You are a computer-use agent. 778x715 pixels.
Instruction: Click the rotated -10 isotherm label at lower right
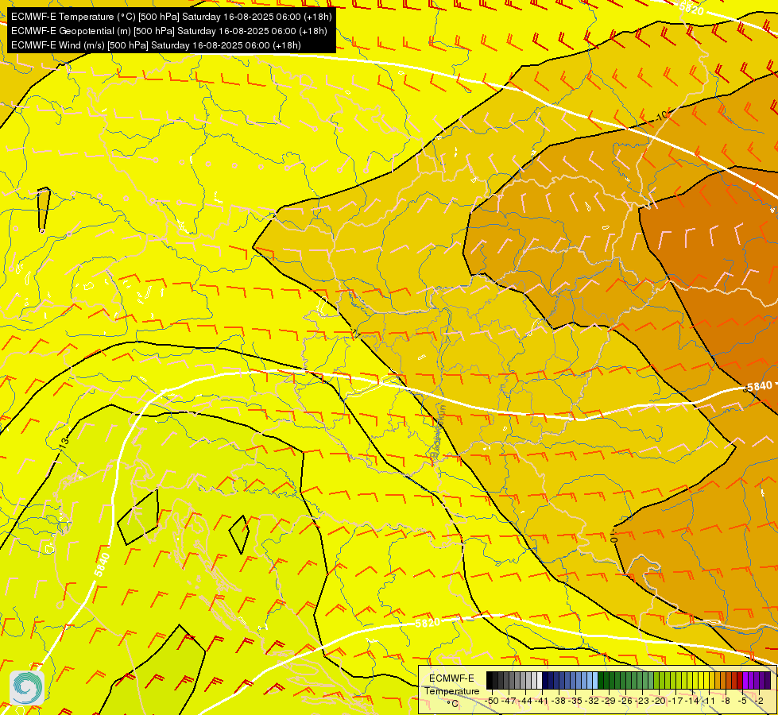click(x=614, y=535)
